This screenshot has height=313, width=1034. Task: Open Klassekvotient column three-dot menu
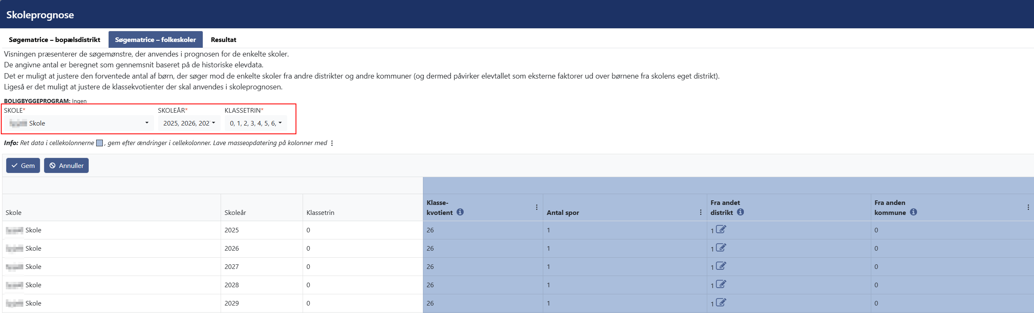click(x=537, y=207)
